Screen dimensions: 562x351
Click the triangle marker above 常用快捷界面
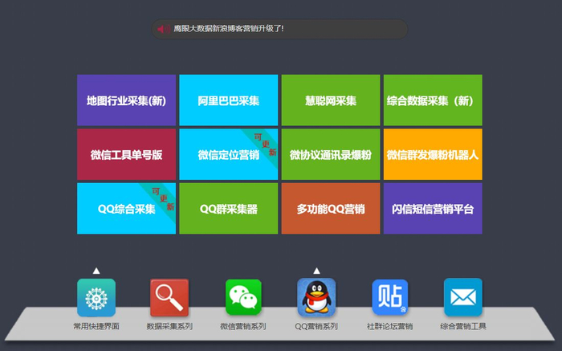96,271
